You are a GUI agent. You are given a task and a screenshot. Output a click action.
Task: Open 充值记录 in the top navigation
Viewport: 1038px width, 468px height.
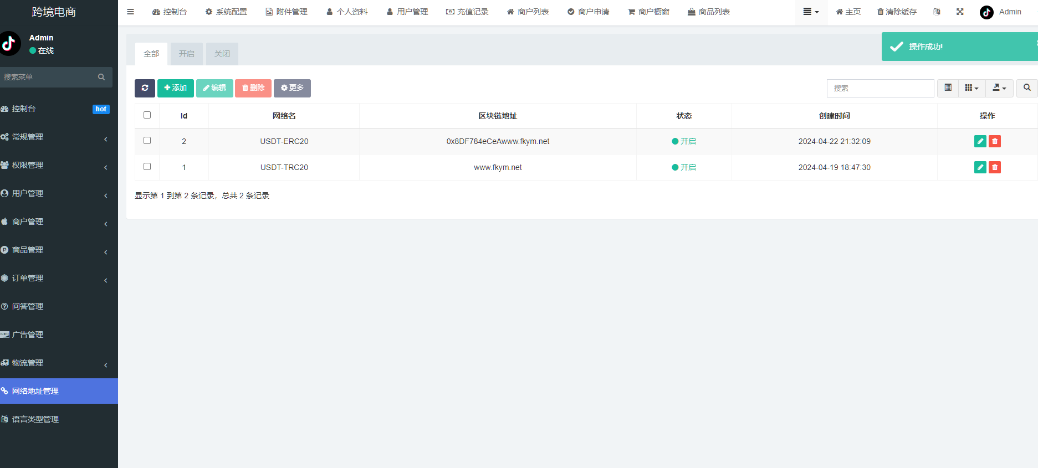coord(467,12)
